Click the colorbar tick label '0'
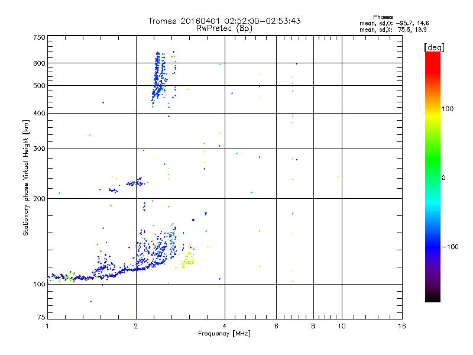This screenshot has width=473, height=355. tap(443, 178)
